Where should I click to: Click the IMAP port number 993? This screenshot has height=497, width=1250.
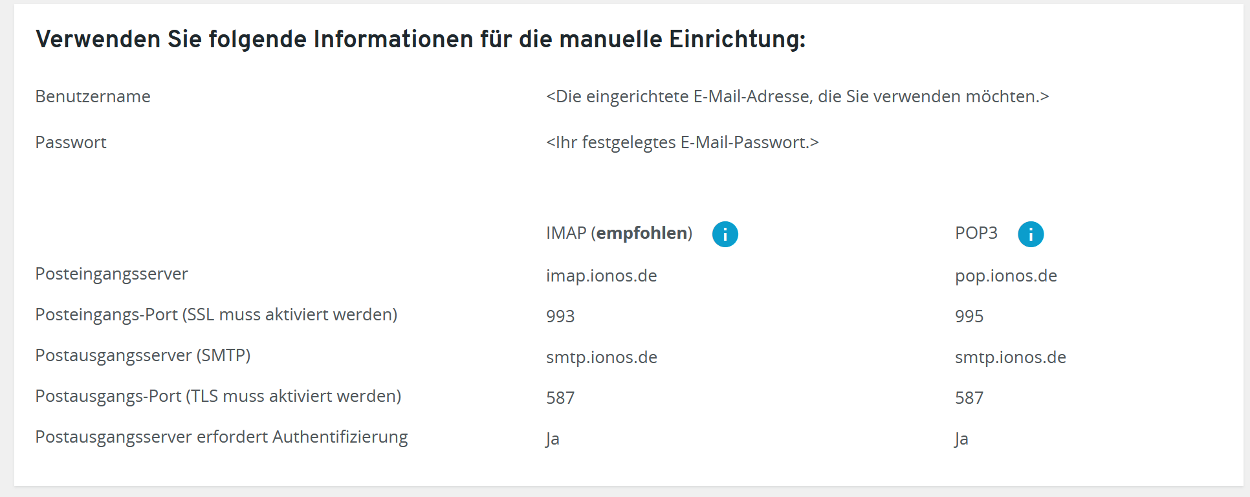click(560, 316)
